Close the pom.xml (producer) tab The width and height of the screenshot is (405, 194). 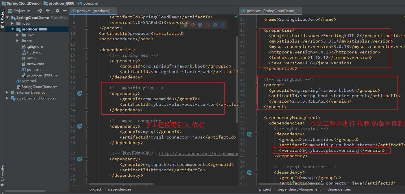point(114,11)
